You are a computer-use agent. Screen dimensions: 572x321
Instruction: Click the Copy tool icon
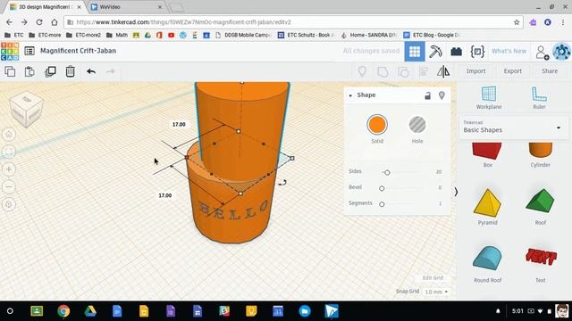tap(10, 71)
